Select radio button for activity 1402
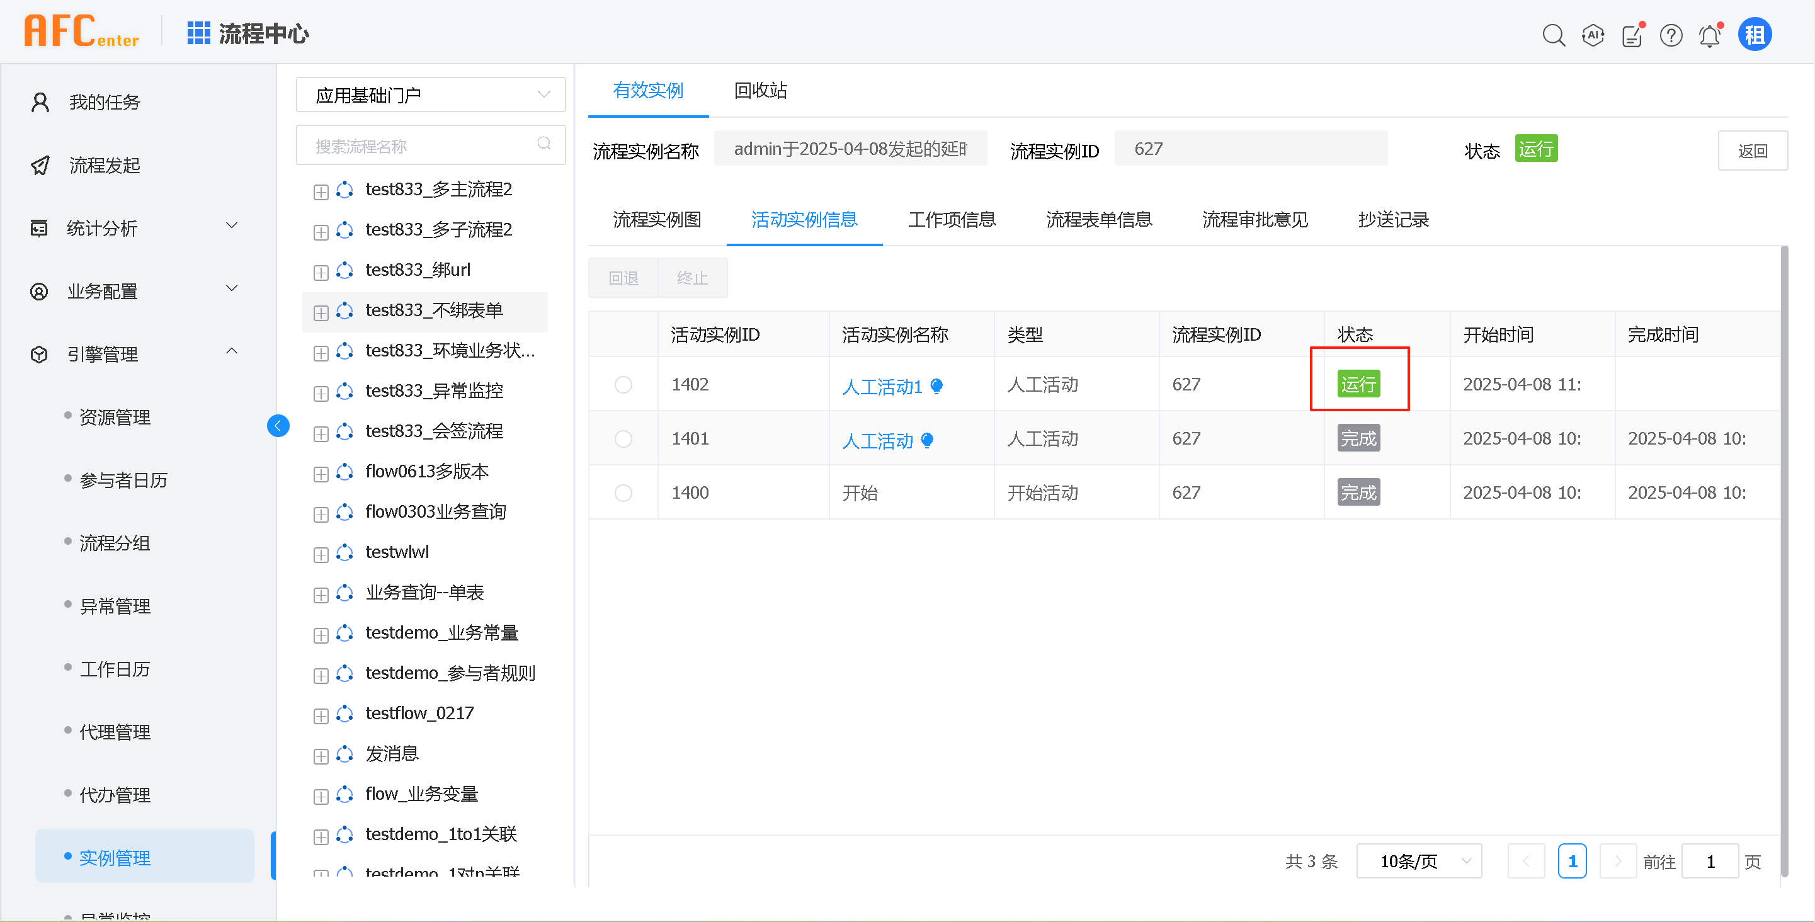Screen dimensions: 1815x922 tap(623, 385)
